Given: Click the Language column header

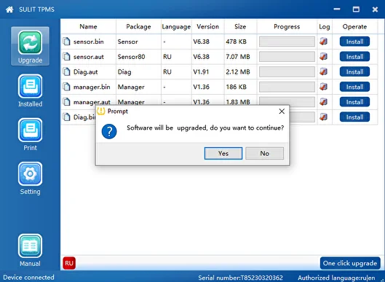Looking at the screenshot, I should click(x=176, y=26).
